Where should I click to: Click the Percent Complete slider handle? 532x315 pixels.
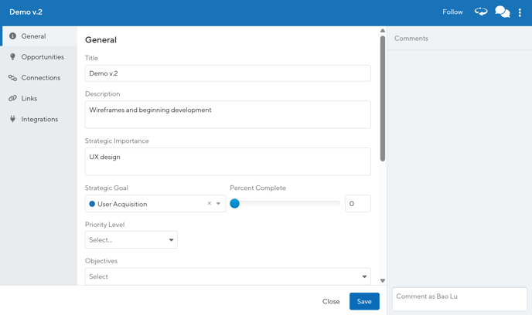(x=235, y=204)
